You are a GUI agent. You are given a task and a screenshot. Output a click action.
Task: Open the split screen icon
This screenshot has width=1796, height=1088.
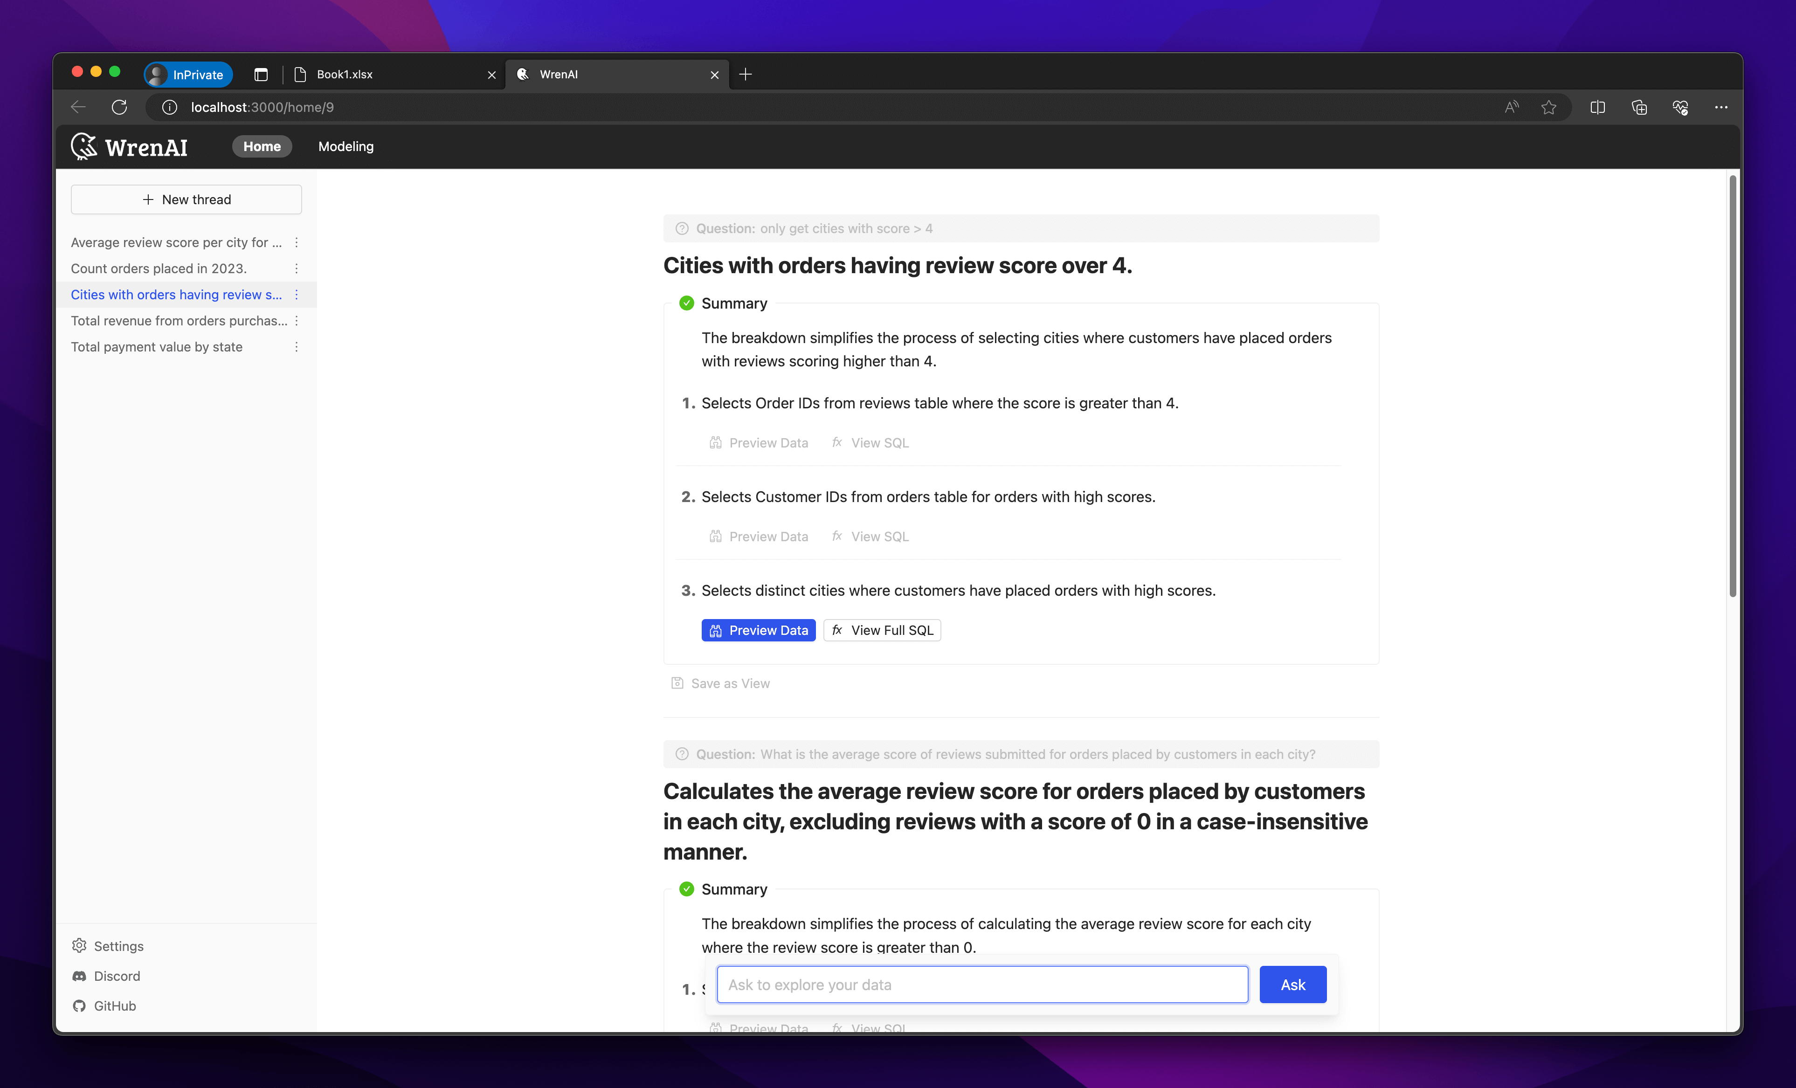pyautogui.click(x=1598, y=107)
